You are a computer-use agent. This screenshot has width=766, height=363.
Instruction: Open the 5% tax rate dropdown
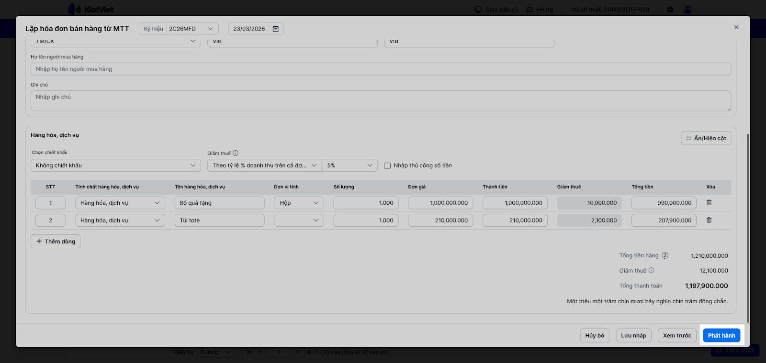pyautogui.click(x=349, y=165)
